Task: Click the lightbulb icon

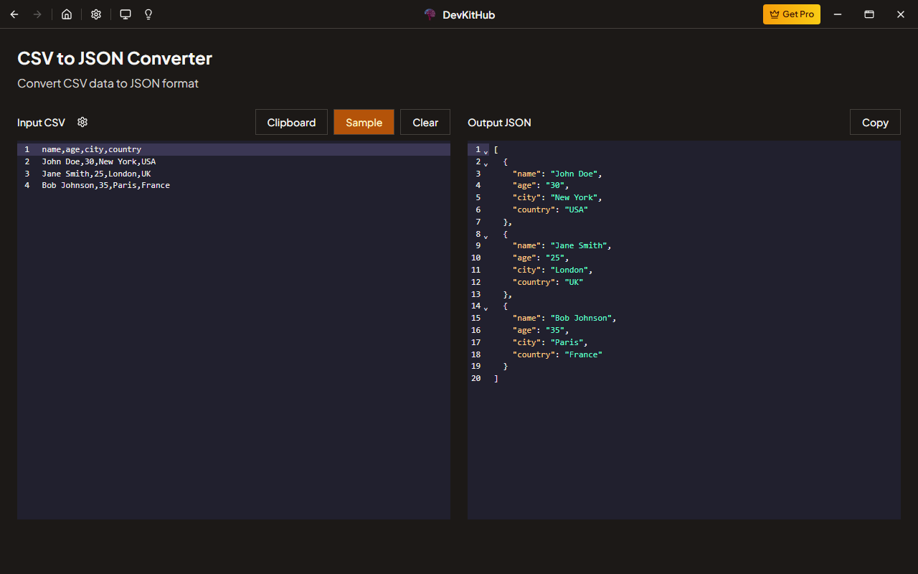Action: (x=148, y=14)
